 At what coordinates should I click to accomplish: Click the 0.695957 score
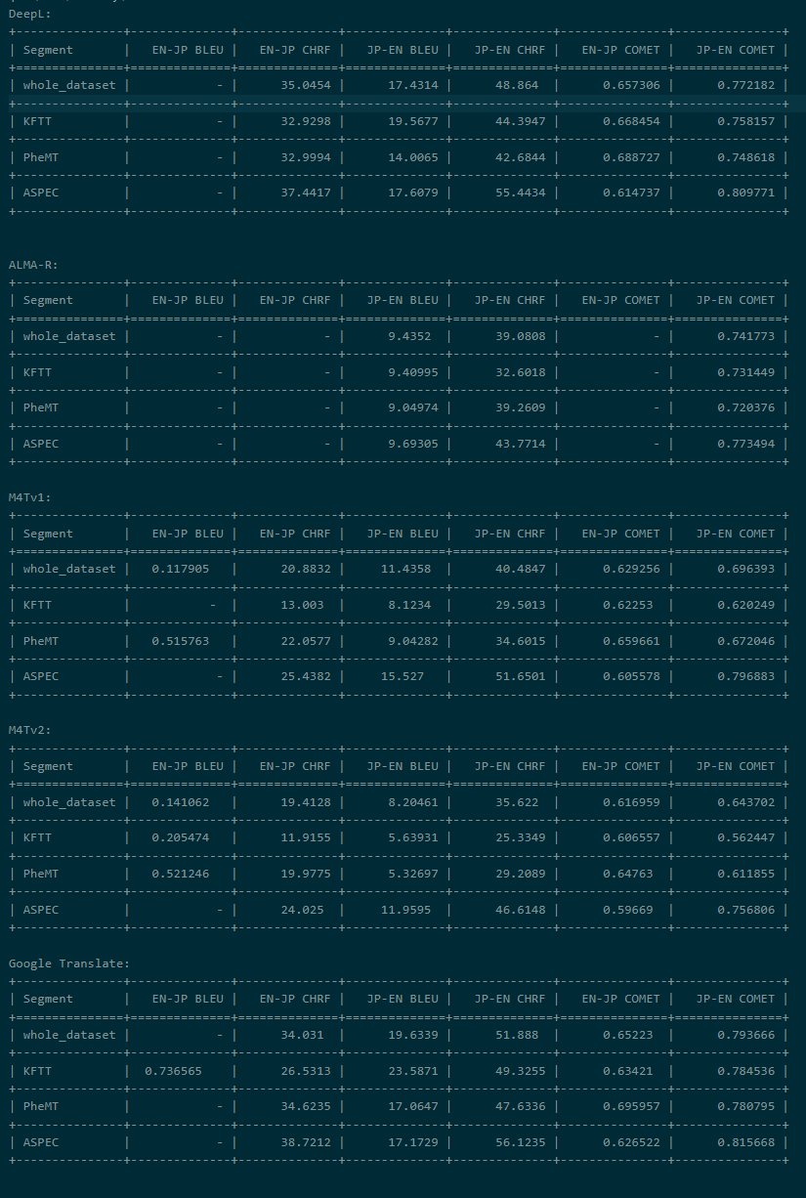click(631, 1106)
